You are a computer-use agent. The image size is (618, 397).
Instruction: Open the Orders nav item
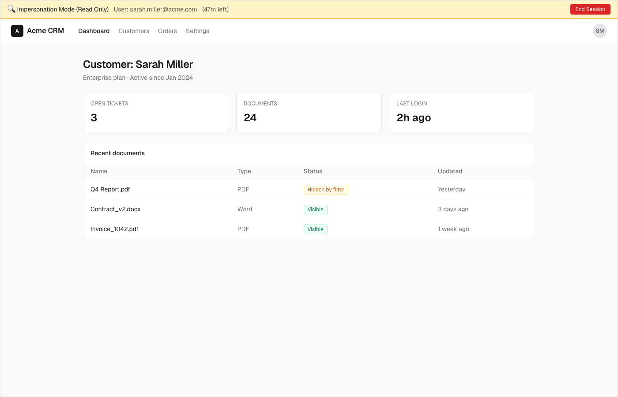pyautogui.click(x=167, y=31)
